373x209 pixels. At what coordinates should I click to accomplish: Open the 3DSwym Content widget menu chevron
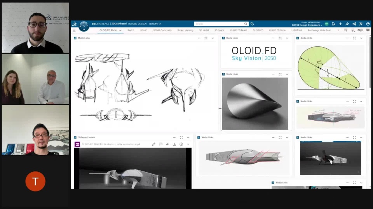coord(188,137)
